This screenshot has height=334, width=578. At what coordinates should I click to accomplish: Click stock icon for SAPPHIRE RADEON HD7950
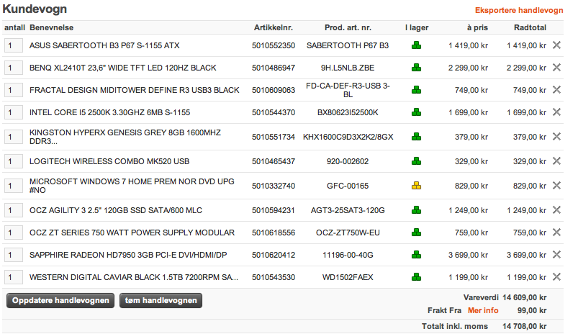[416, 255]
